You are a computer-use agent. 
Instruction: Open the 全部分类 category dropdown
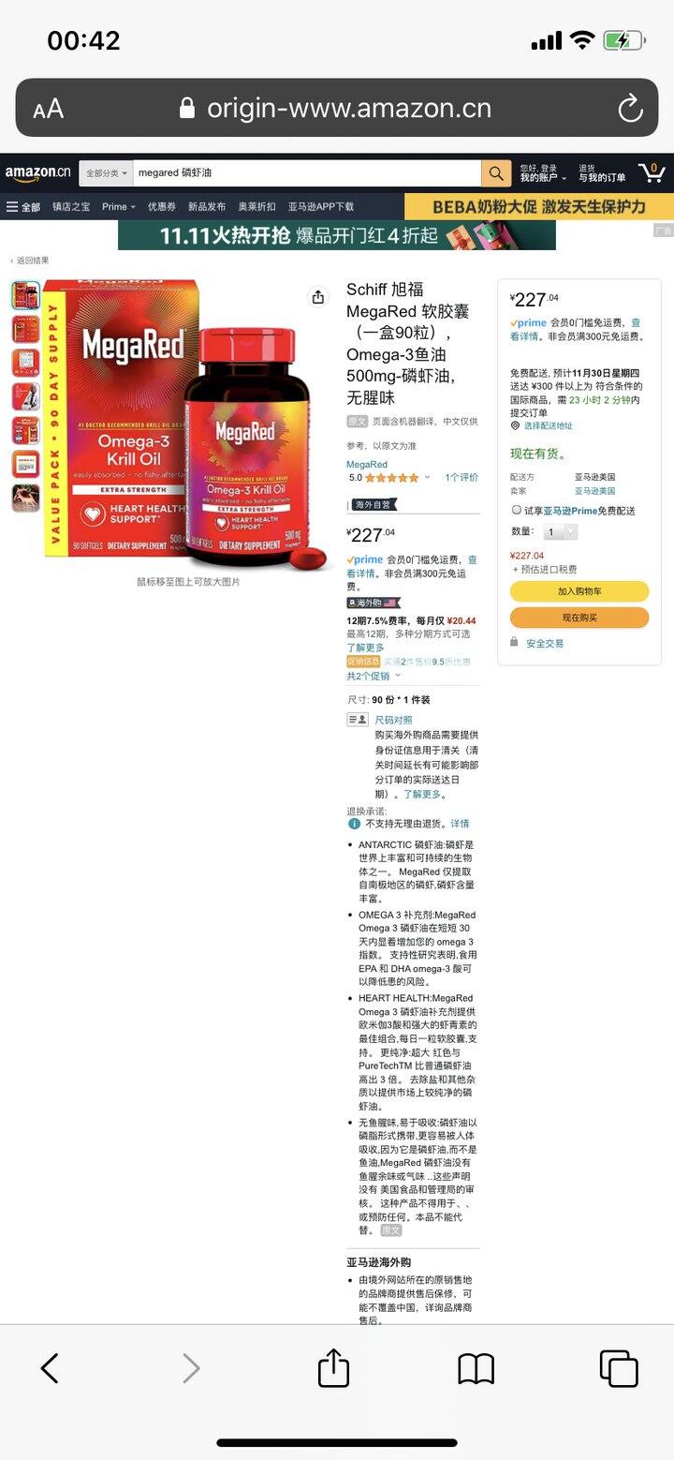[106, 173]
